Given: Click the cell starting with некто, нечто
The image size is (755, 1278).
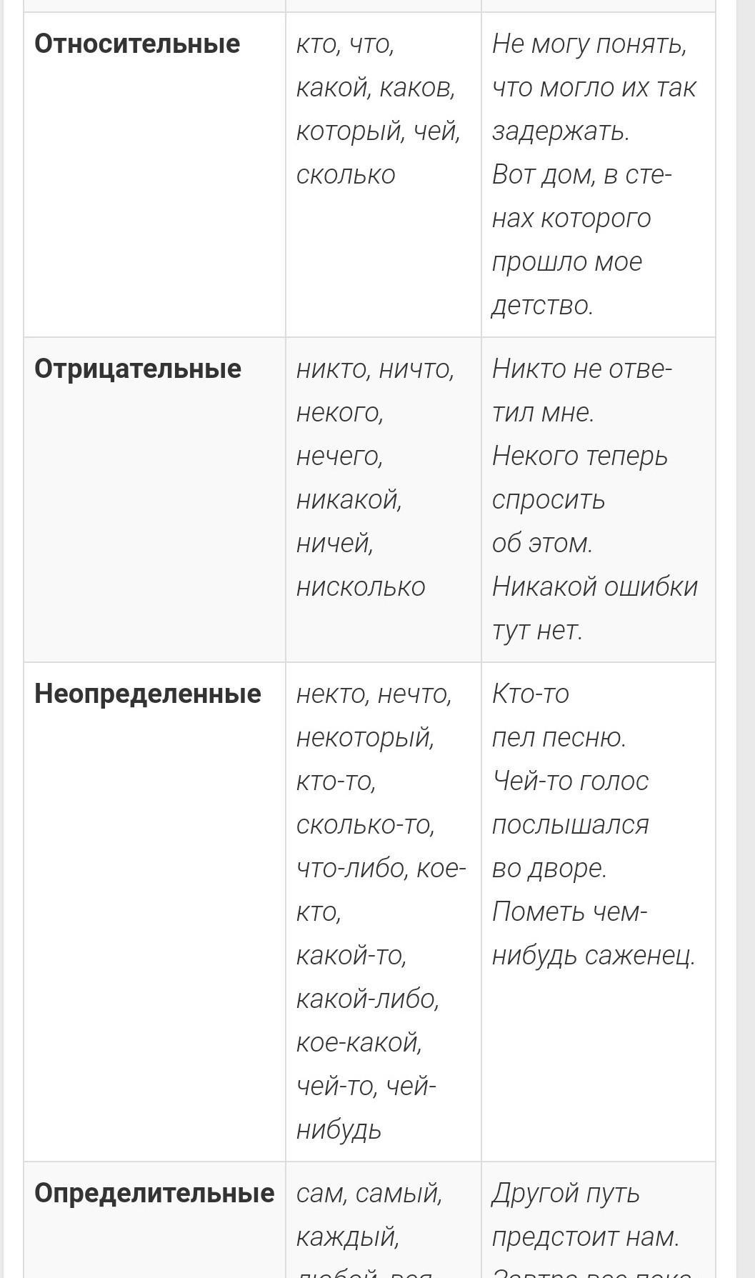Looking at the screenshot, I should pyautogui.click(x=381, y=912).
